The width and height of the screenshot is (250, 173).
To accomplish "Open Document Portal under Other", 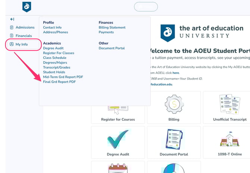I will (112, 48).
